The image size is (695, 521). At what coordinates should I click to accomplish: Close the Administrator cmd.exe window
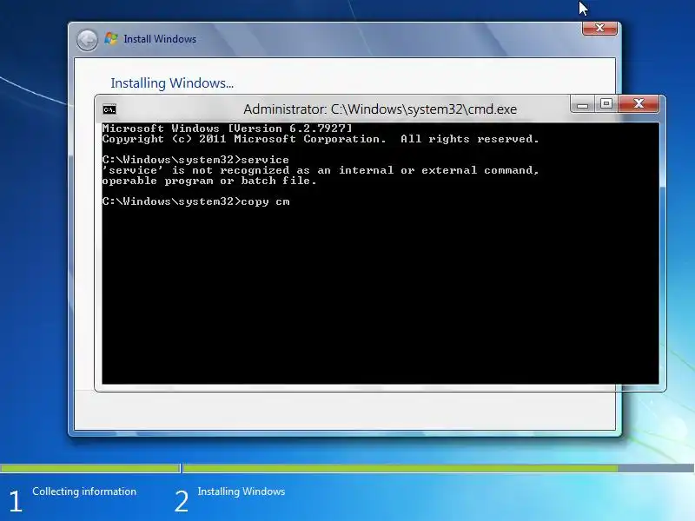[x=639, y=104]
